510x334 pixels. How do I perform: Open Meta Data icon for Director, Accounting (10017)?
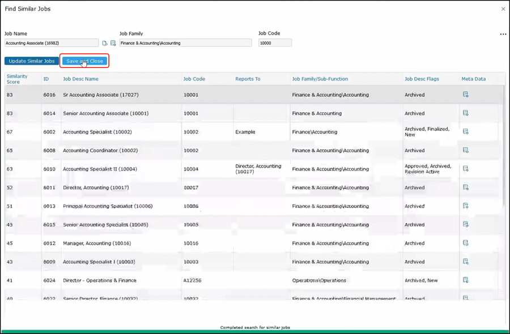(x=465, y=187)
